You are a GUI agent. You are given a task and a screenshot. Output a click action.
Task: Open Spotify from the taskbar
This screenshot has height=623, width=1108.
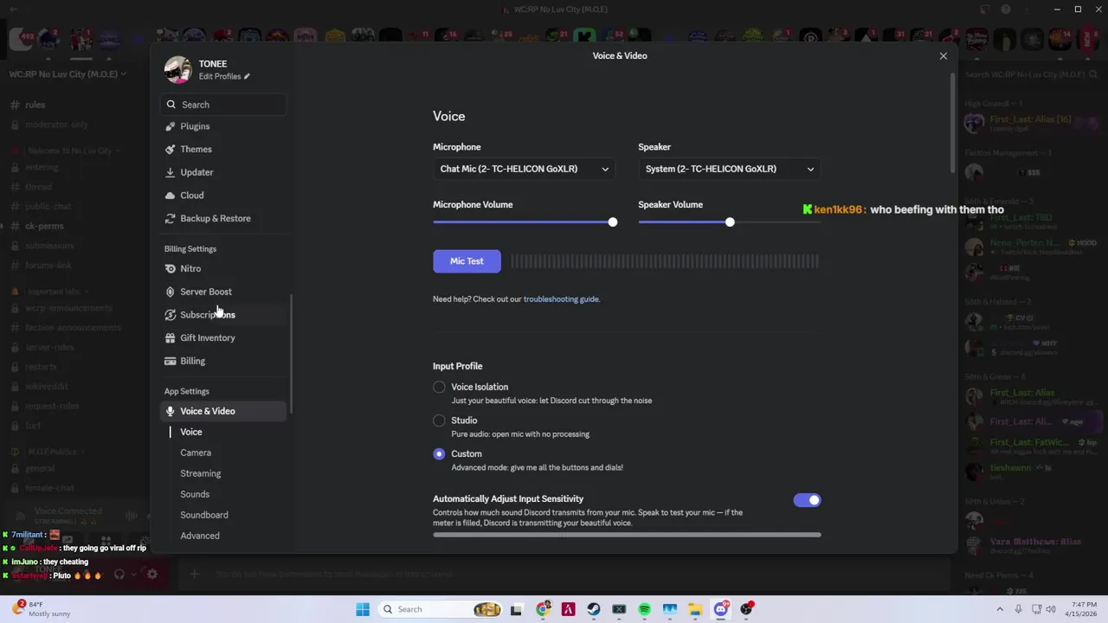coord(644,609)
